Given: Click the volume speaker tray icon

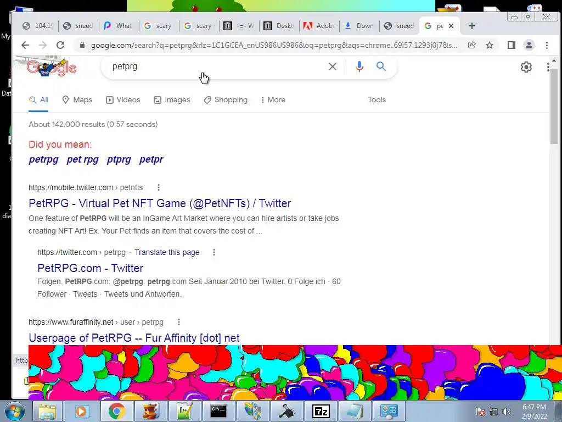Looking at the screenshot, I should 507,412.
